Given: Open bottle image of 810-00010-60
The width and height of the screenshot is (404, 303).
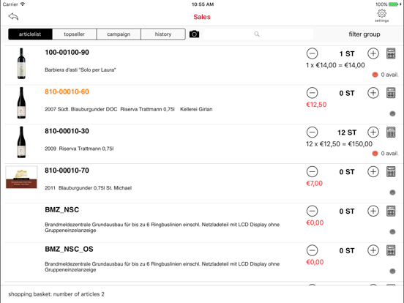Looking at the screenshot, I should [x=21, y=102].
